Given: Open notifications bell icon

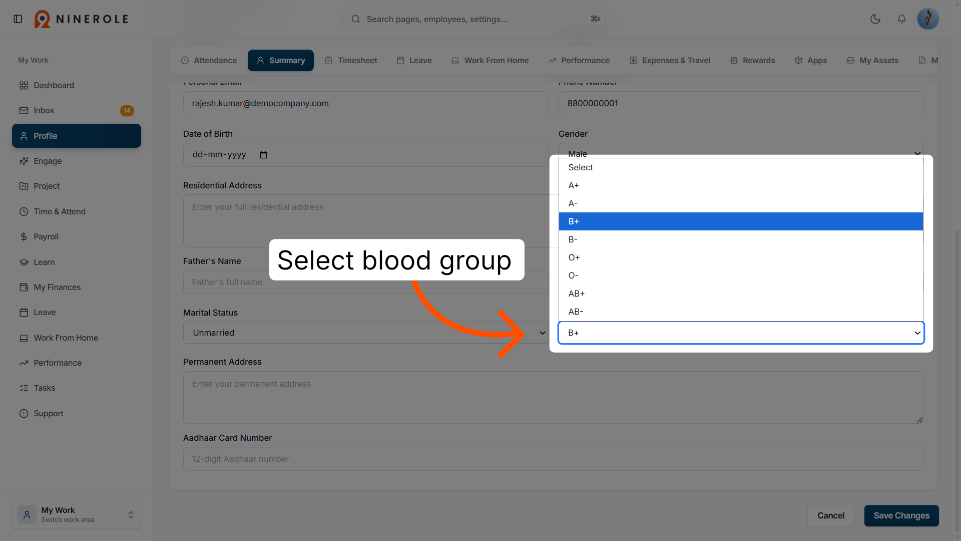Looking at the screenshot, I should (901, 19).
